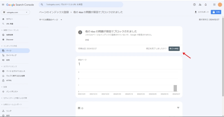Open the orange account avatar

[x=220, y=5]
